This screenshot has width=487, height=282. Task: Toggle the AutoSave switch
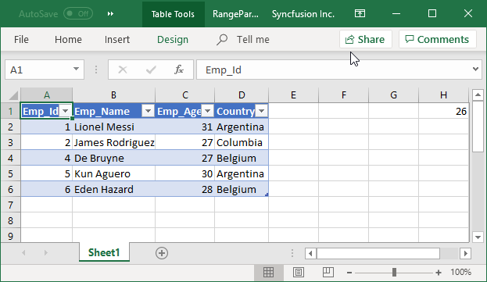pos(78,13)
